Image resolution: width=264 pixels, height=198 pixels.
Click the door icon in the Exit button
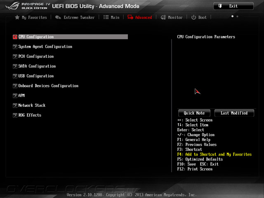coord(220,6)
